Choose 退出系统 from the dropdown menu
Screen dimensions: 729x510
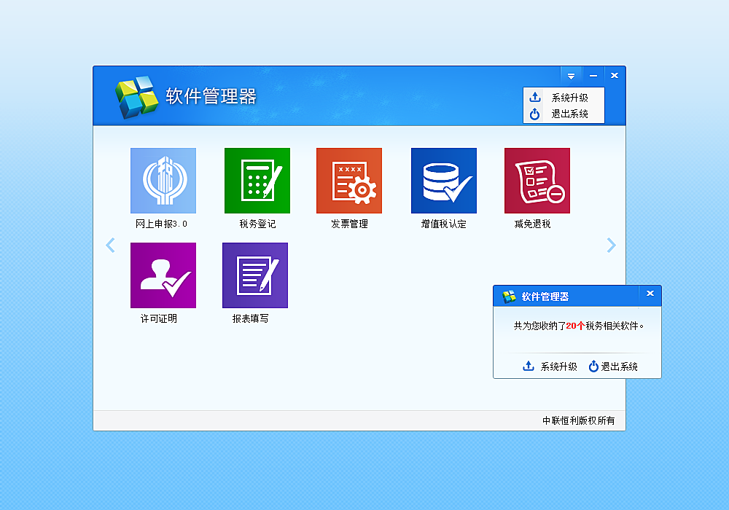[x=570, y=115]
